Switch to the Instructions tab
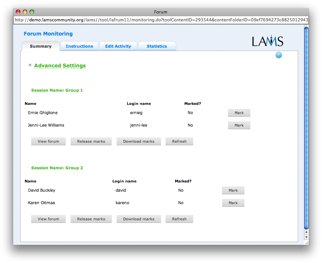The image size is (322, 263). tap(79, 46)
